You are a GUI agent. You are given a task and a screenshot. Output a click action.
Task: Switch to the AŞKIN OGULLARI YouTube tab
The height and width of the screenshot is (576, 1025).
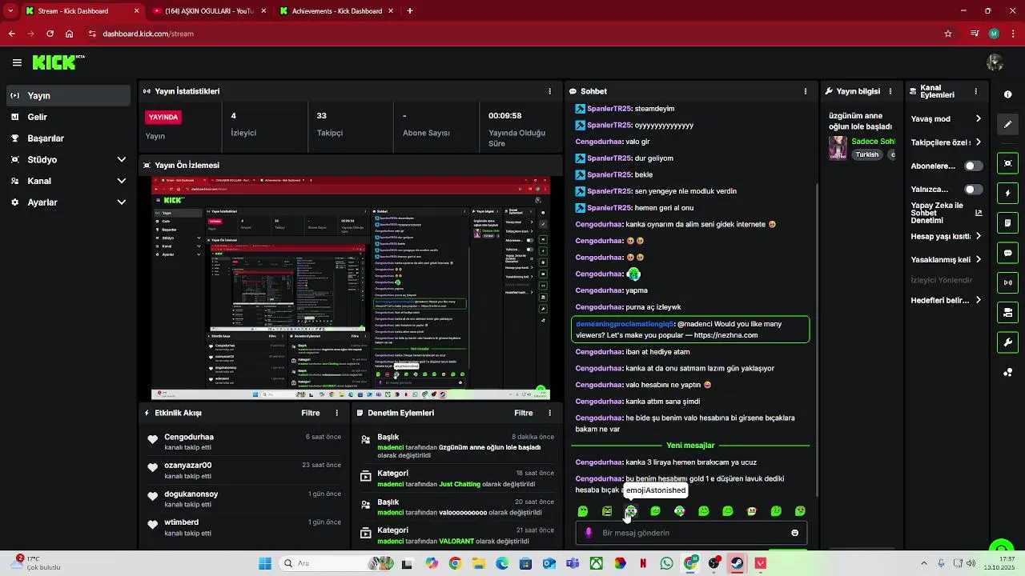coord(210,11)
